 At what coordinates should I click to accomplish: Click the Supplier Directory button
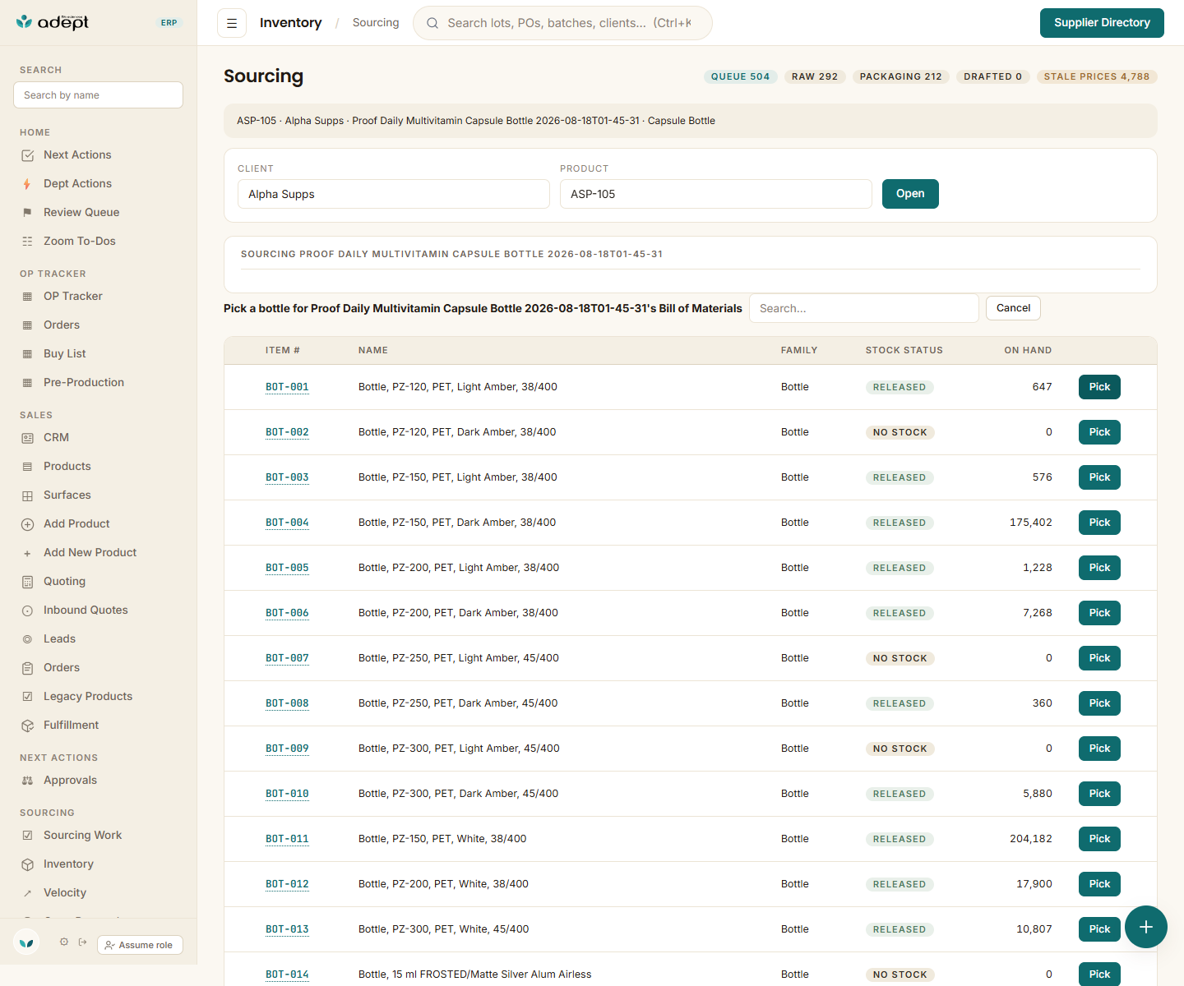[1102, 23]
